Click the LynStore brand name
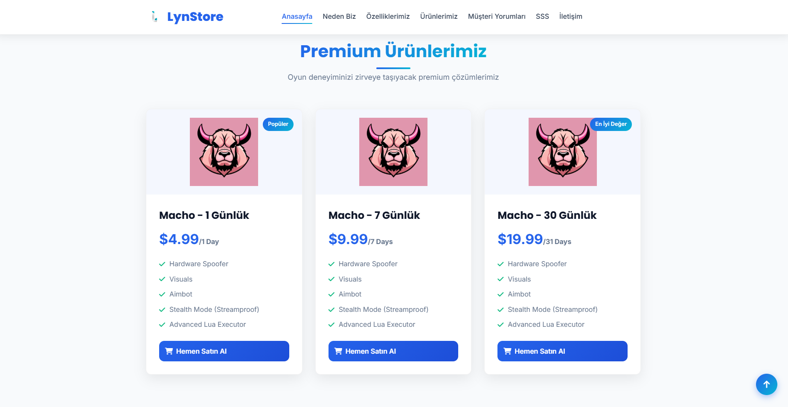This screenshot has height=407, width=788. (195, 17)
